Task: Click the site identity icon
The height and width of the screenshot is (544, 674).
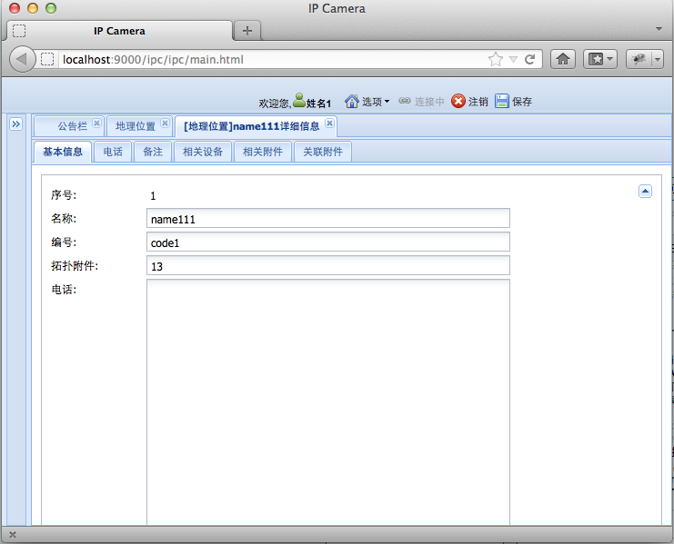Action: tap(47, 59)
